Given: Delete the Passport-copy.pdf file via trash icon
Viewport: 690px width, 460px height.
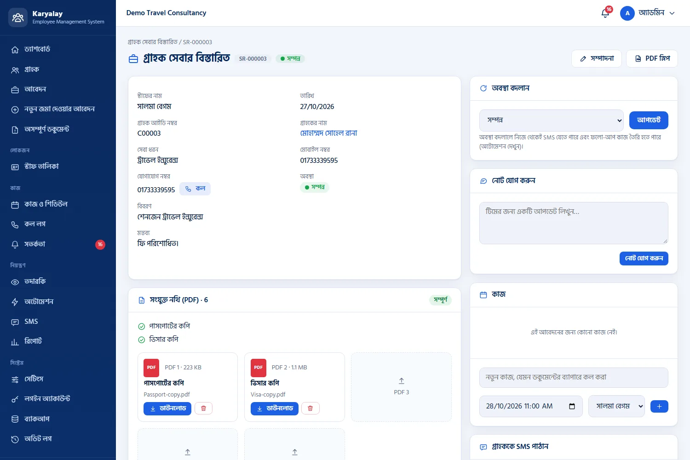Looking at the screenshot, I should tap(203, 408).
